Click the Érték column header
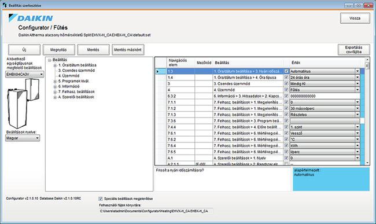This screenshot has width=376, height=224. (325, 63)
